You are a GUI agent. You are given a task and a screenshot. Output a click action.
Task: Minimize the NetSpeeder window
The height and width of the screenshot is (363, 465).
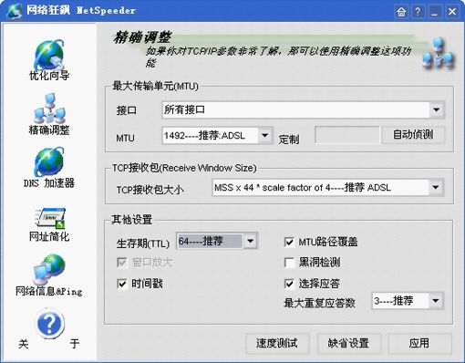(435, 12)
